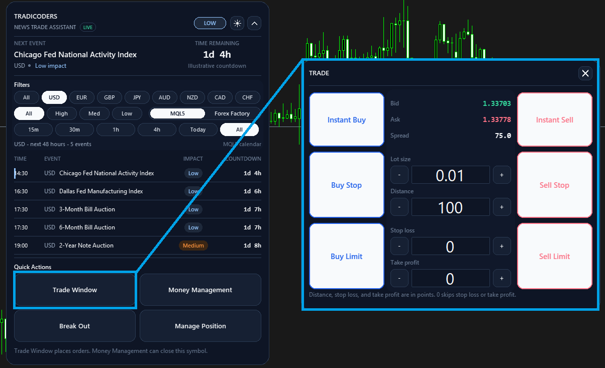Image resolution: width=605 pixels, height=368 pixels.
Task: Select the NZD currency filter
Action: tap(192, 97)
